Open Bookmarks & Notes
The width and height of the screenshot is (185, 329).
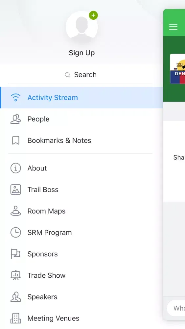pos(81,140)
